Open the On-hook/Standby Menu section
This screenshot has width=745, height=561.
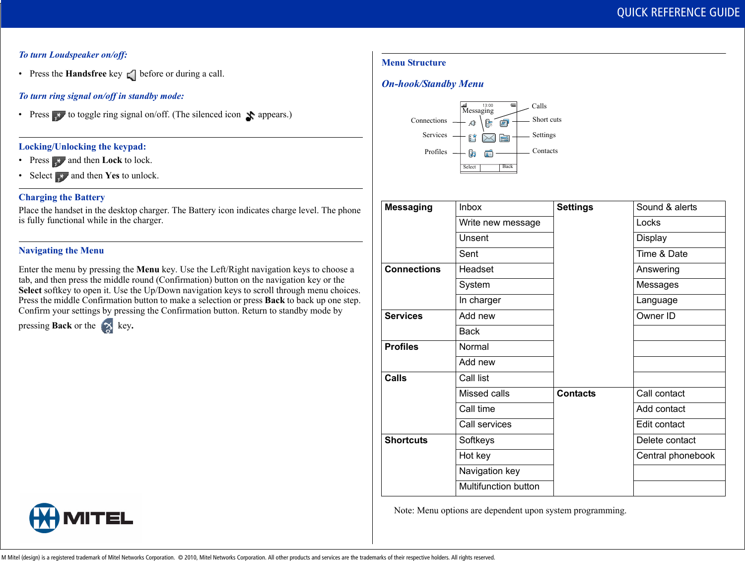432,83
